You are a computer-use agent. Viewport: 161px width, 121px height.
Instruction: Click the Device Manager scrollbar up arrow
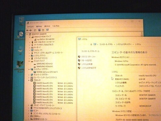point(142,33)
